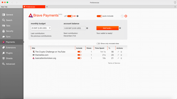Screen dimensions: 177x99
Task: Open Brave Payments settings gear icon
Action: pos(126,16)
